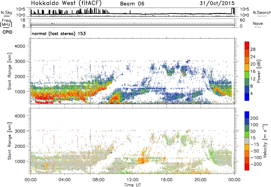The width and height of the screenshot is (271, 187).
Task: Click the 'Time UT' axis label
Action: pyautogui.click(x=132, y=185)
